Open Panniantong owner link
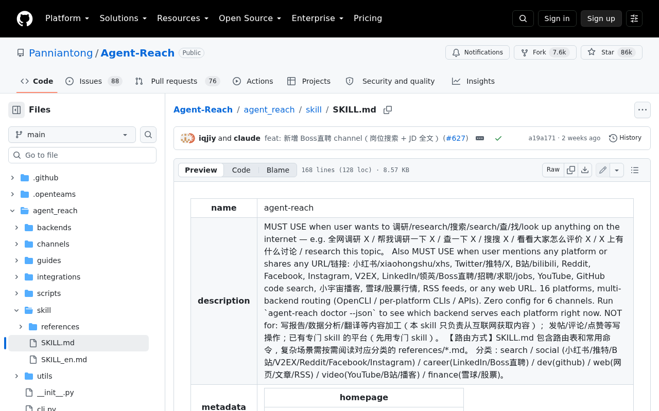The height and width of the screenshot is (411, 659). pos(61,53)
